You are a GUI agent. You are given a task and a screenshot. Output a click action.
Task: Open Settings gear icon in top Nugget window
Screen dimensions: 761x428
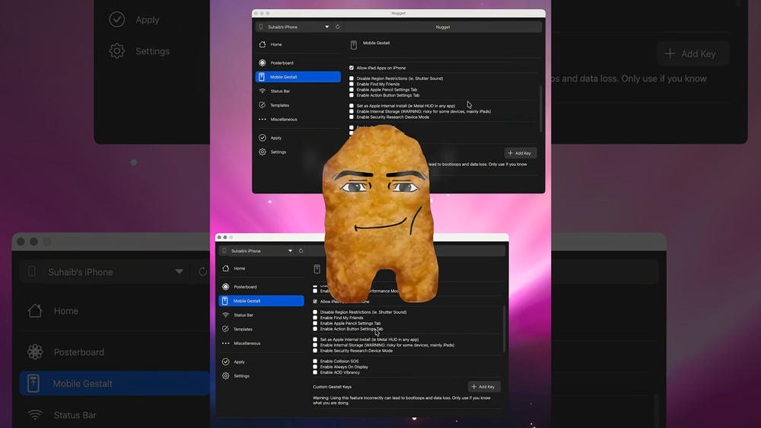(x=263, y=152)
